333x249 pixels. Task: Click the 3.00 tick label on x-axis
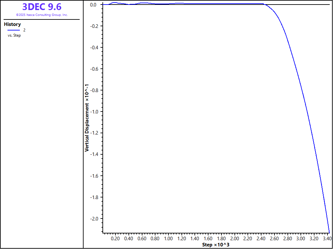[300, 239]
